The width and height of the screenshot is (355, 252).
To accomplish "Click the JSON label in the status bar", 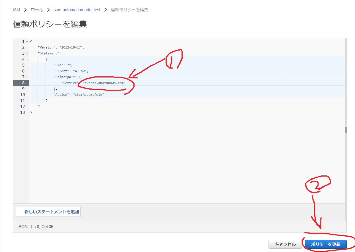I will point(22,227).
